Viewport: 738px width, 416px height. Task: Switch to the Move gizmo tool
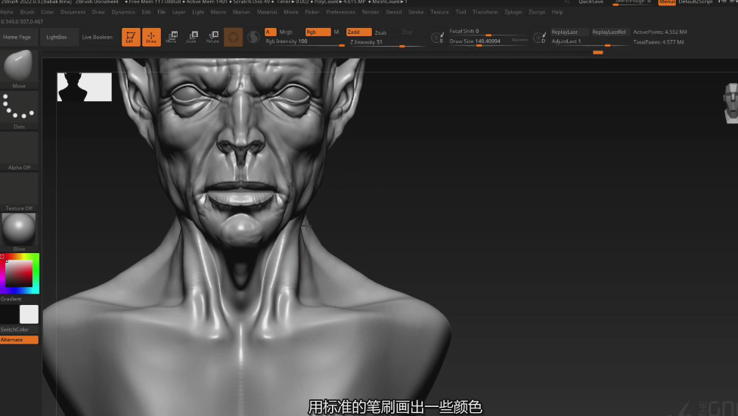pos(172,37)
